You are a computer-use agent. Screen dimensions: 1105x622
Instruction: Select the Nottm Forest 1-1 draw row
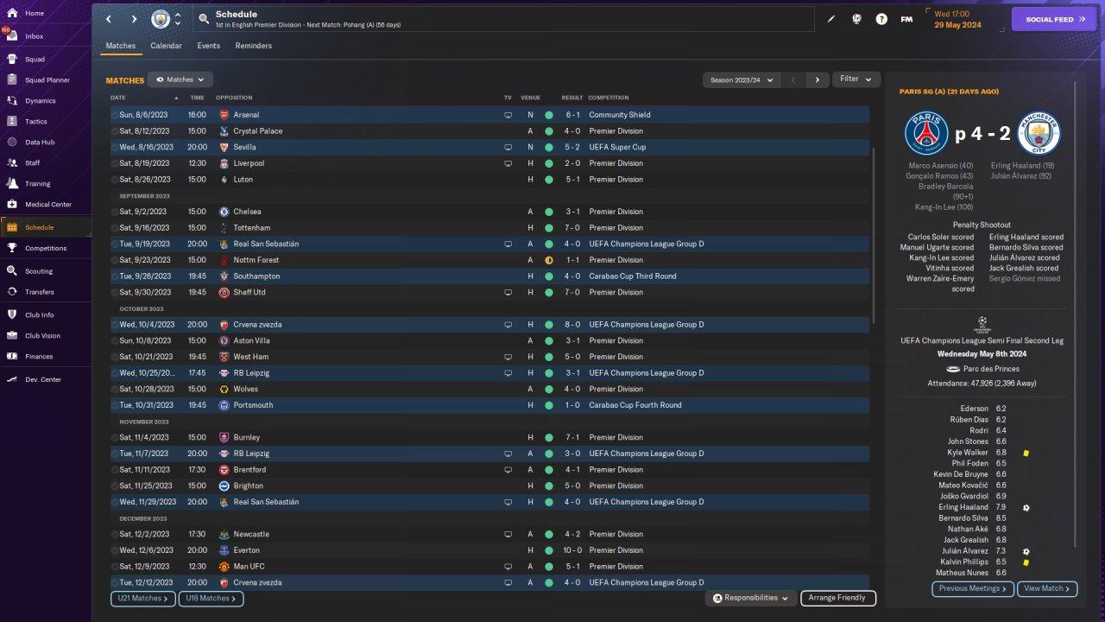tap(489, 260)
